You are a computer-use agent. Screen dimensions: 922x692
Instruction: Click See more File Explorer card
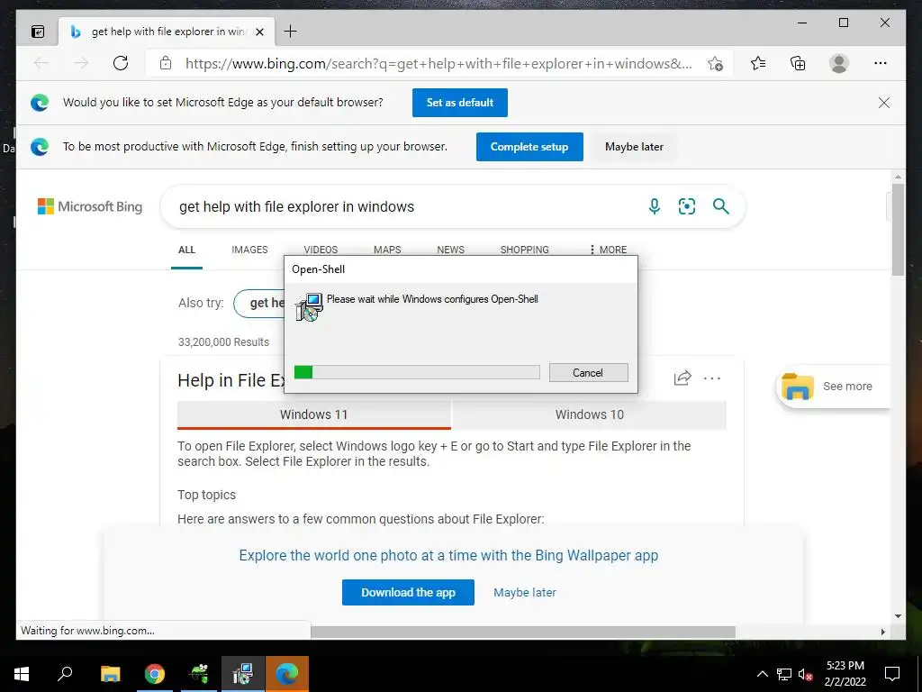click(x=833, y=387)
